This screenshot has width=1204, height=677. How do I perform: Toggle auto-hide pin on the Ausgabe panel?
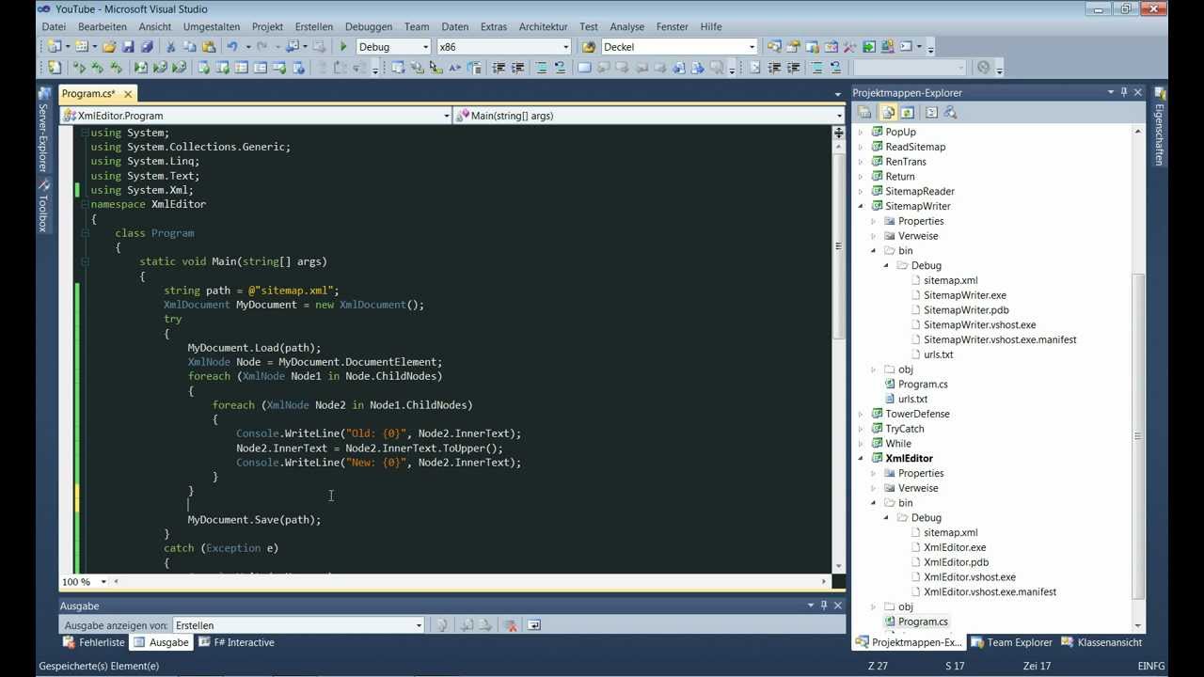pyautogui.click(x=823, y=606)
